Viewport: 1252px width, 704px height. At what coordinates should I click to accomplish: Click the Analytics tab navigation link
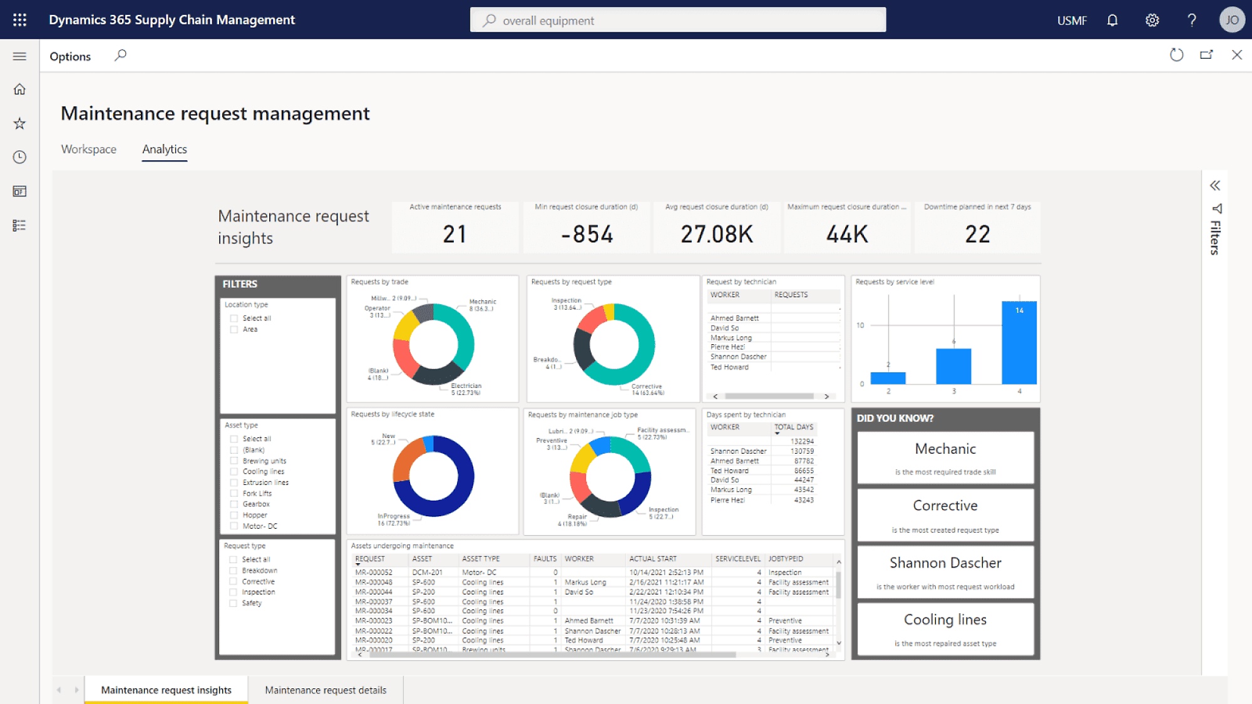pyautogui.click(x=164, y=149)
